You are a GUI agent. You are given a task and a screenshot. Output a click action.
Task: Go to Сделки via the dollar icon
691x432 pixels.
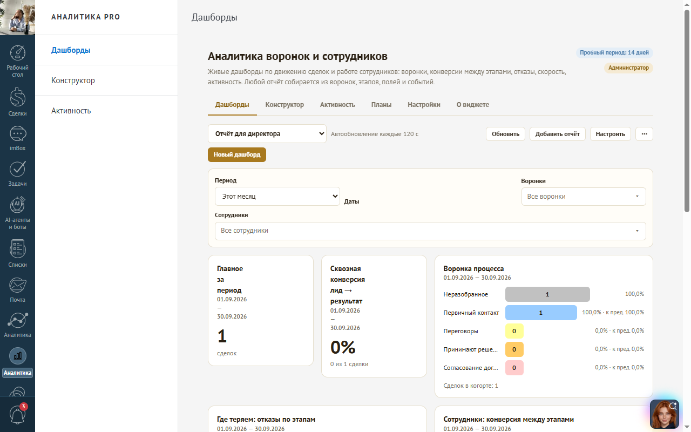coord(18,98)
